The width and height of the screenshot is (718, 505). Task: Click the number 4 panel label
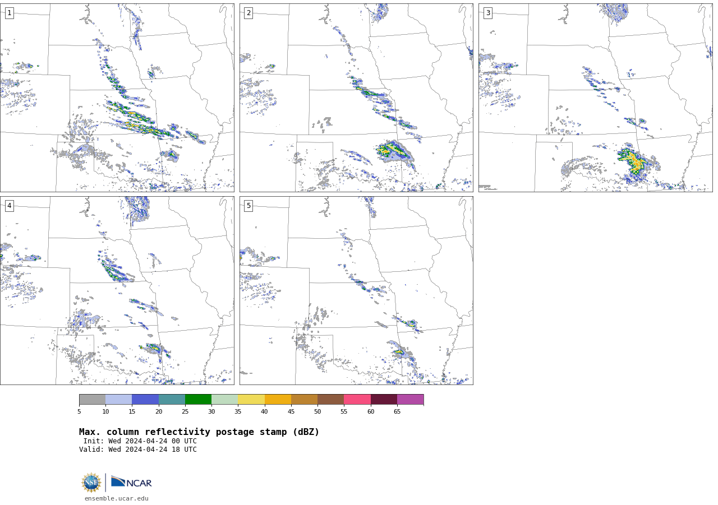pos(9,206)
